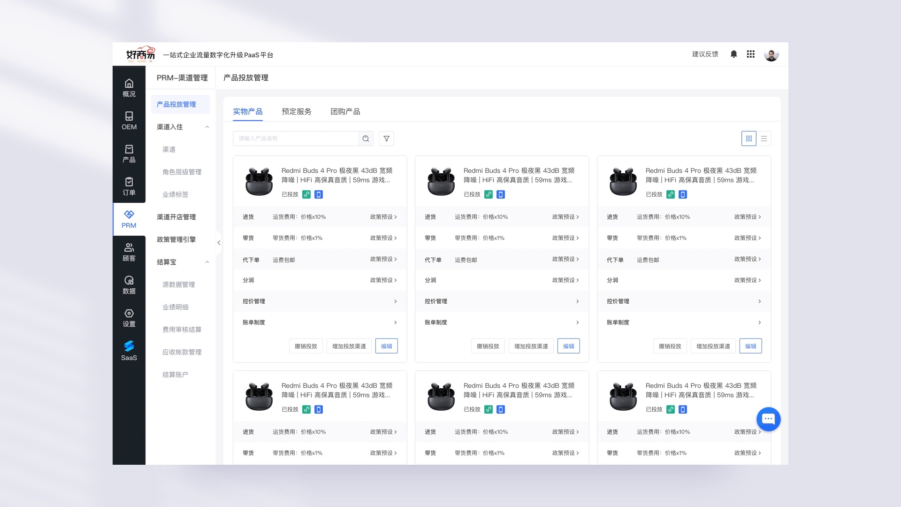The image size is (901, 507).
Task: Collapse the 结算宝 menu group
Action: (x=207, y=262)
